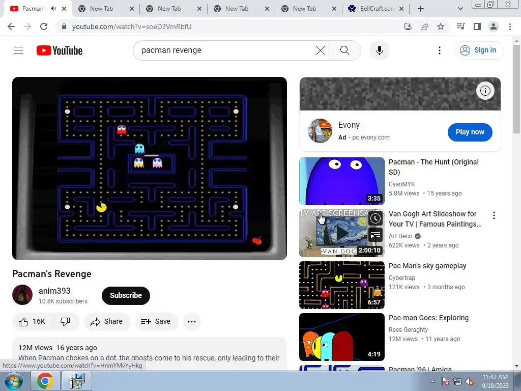Open the taskbar clock and date
The image size is (521, 391).
(495, 381)
